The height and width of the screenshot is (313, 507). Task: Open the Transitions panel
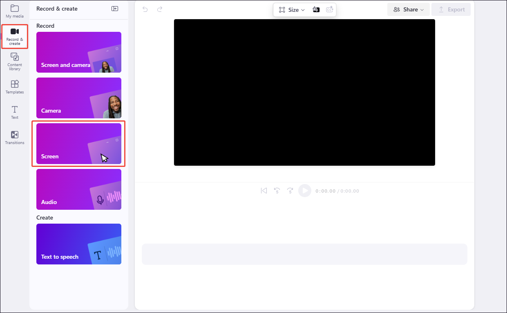pos(15,137)
